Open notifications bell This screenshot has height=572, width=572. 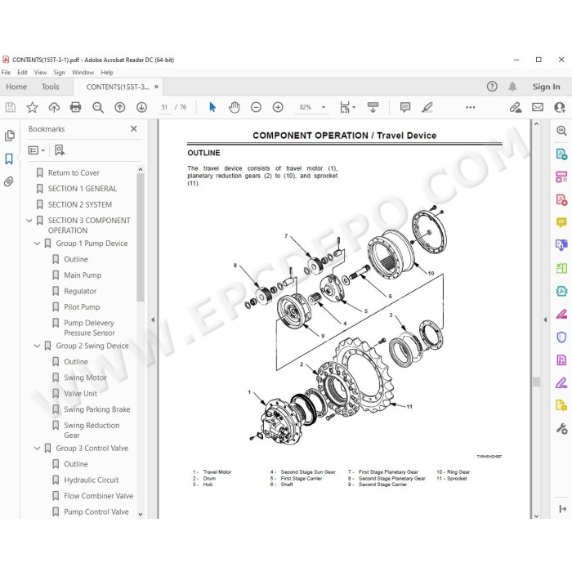pyautogui.click(x=512, y=87)
